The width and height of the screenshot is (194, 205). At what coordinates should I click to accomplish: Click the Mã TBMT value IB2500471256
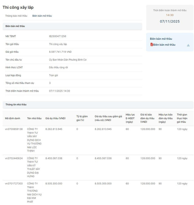[x=58, y=36]
